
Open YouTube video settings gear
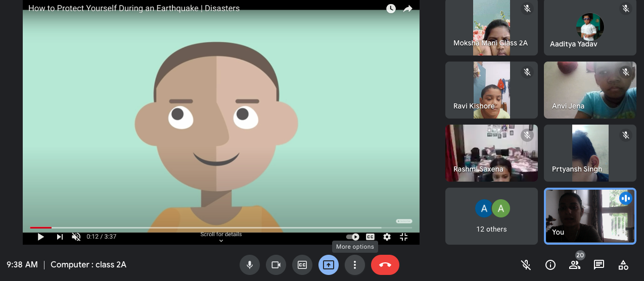click(x=387, y=237)
